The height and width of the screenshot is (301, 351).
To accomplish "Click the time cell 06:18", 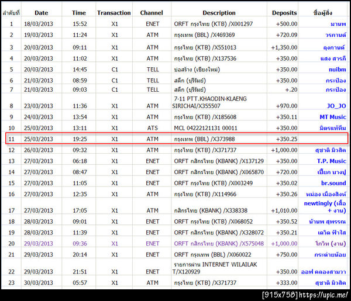I will [80, 161].
